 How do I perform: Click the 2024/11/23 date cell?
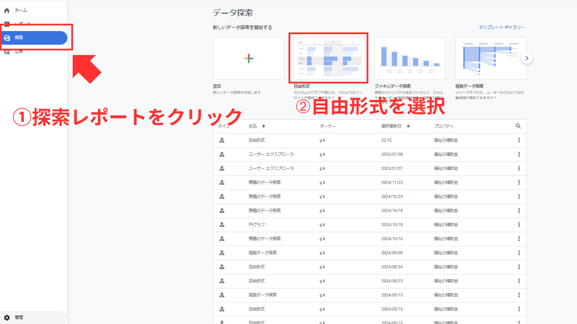(x=392, y=182)
